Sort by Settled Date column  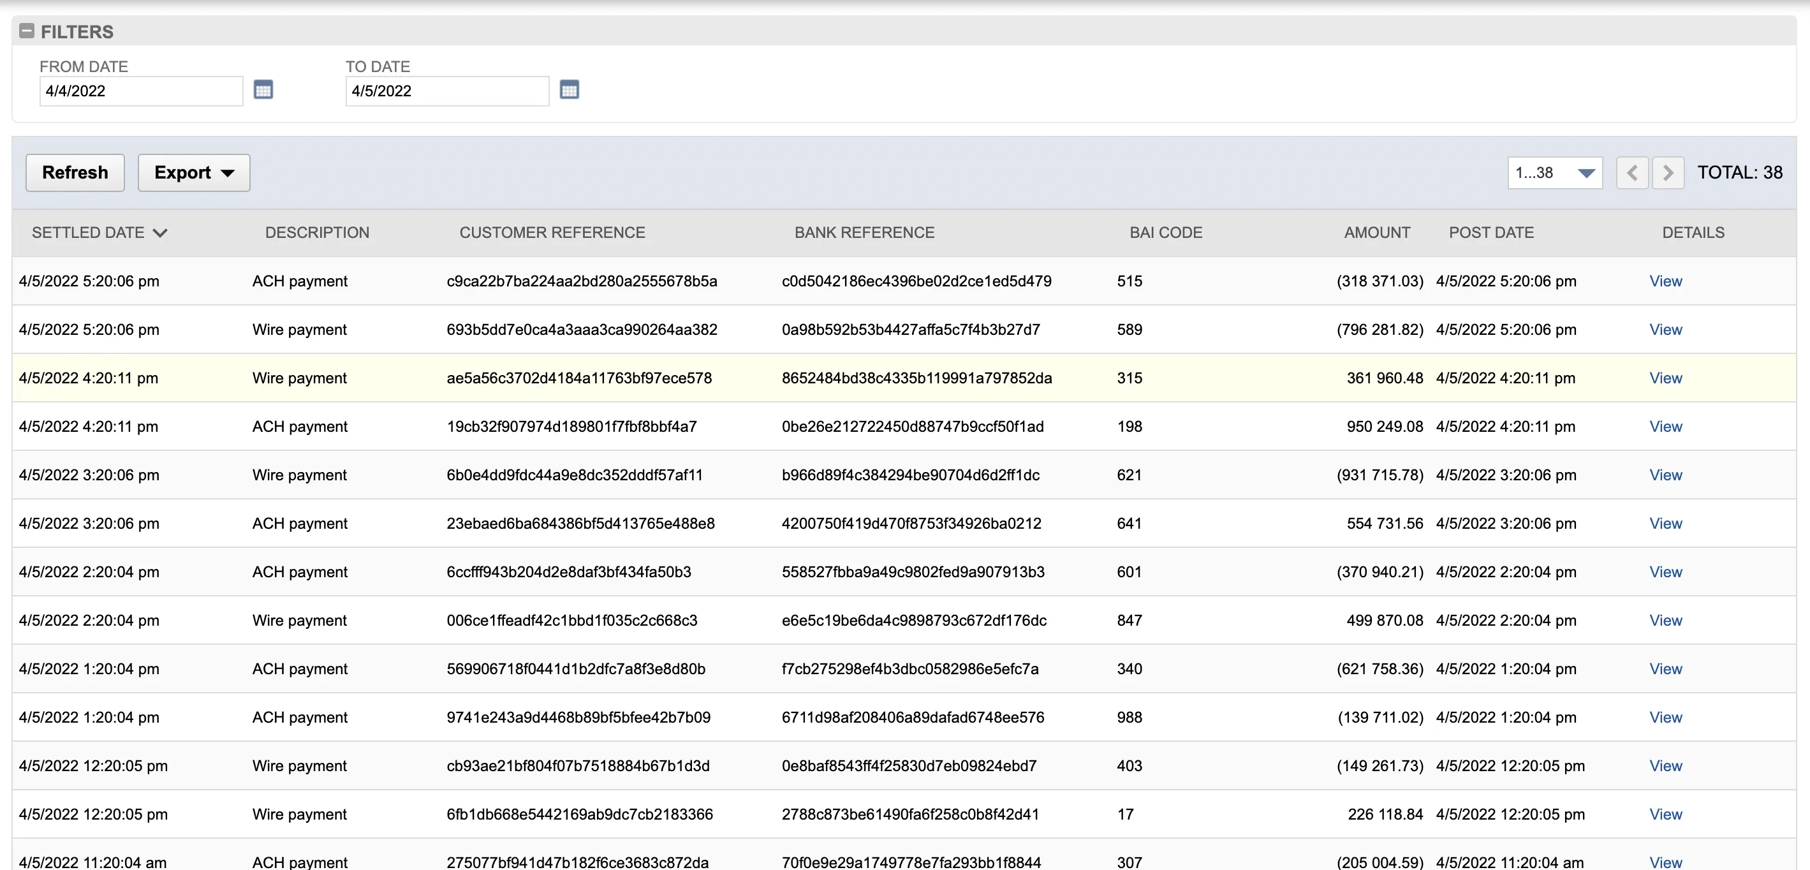[x=99, y=233]
